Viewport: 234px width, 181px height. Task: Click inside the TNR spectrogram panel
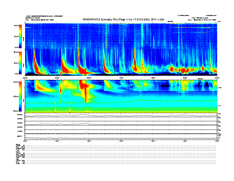click(x=121, y=96)
